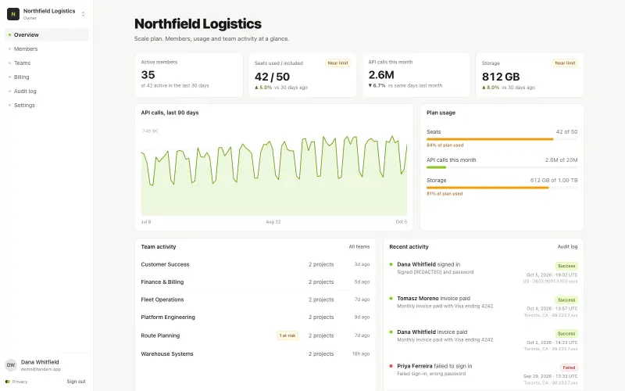Click the 84% of plan used label
Screen dimensions: 625x391
pyautogui.click(x=445, y=145)
